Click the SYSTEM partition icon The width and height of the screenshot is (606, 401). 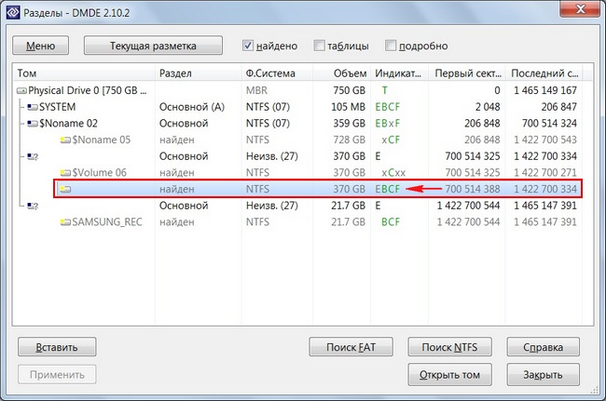[33, 107]
